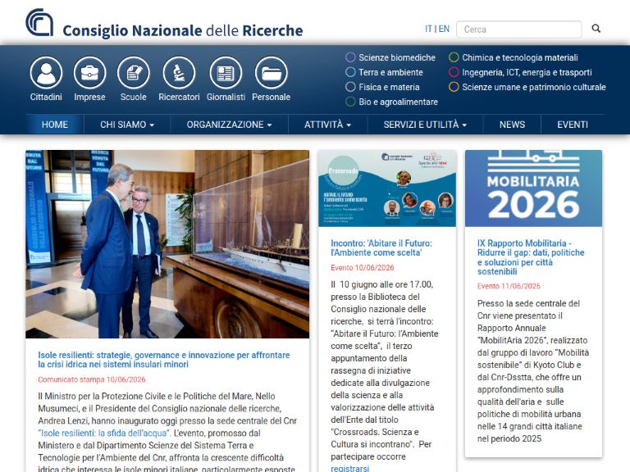
Task: Open the EVENTI menu item
Action: point(573,125)
